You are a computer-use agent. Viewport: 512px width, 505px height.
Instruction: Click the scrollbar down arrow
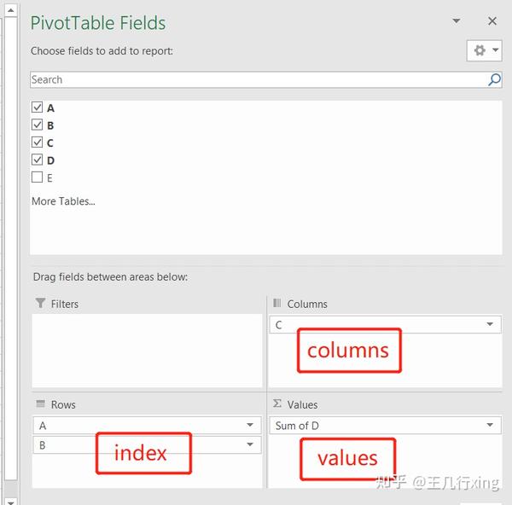tap(11, 501)
